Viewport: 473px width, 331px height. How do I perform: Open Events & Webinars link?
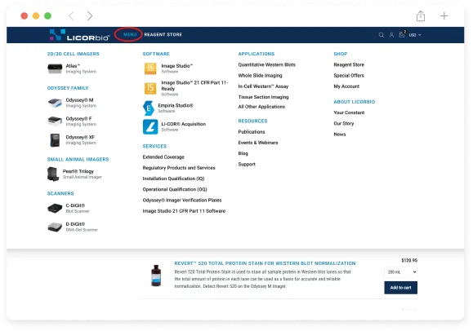pyautogui.click(x=258, y=143)
